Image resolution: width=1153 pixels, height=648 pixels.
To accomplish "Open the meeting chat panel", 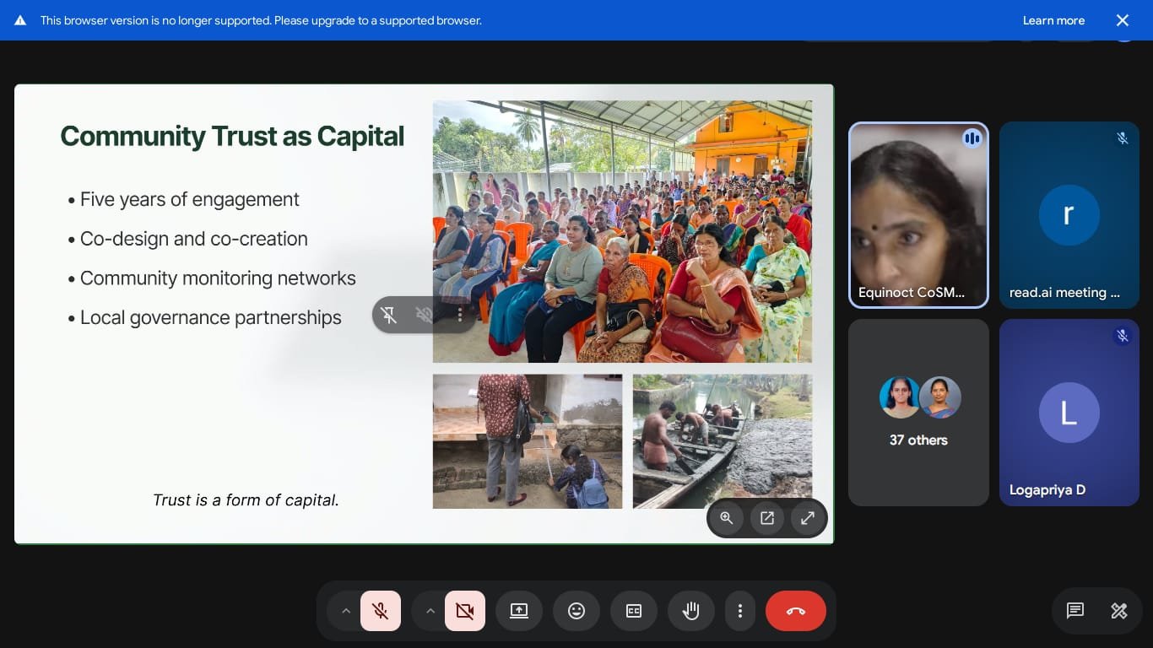I will (1075, 611).
